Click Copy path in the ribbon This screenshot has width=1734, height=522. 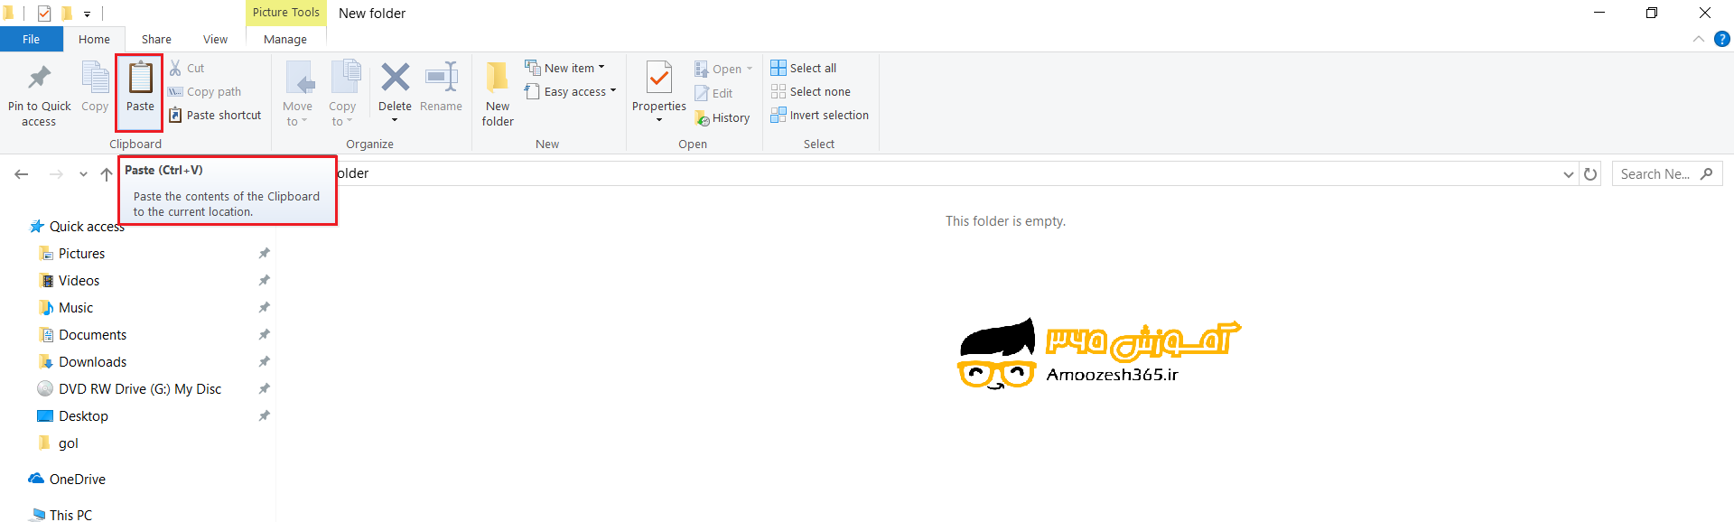click(205, 91)
